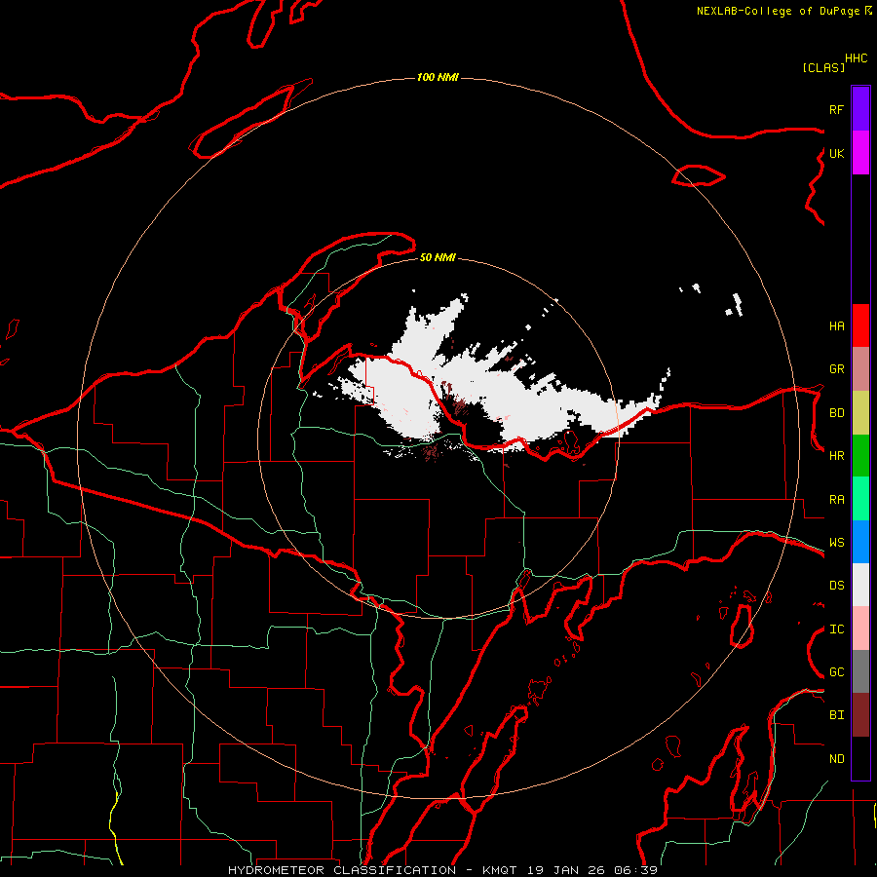
Task: Click the RF legend label
Action: (836, 109)
